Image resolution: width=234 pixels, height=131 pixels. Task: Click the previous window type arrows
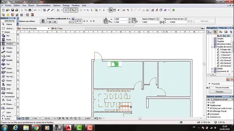50,22
